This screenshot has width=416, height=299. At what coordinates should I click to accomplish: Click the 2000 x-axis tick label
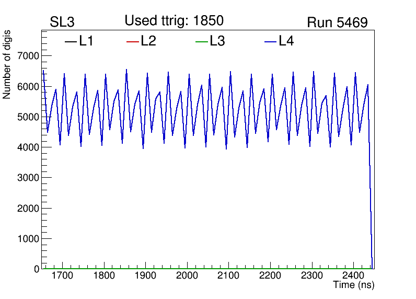click(187, 276)
